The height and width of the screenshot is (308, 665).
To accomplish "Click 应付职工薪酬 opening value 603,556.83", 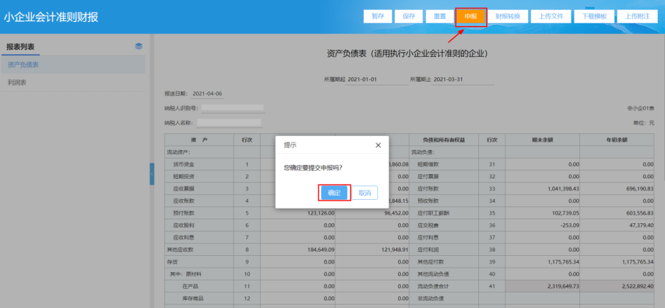I will click(617, 213).
